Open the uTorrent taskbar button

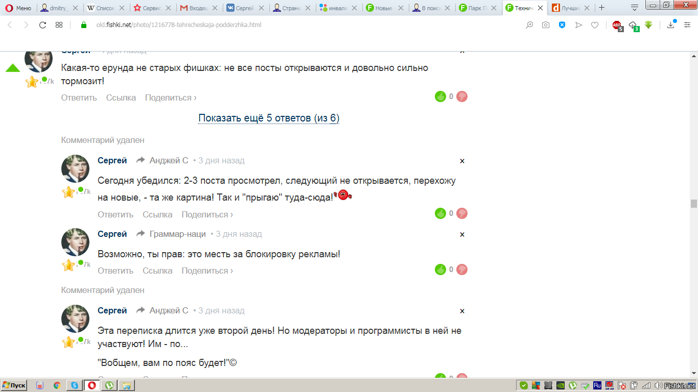(x=109, y=385)
